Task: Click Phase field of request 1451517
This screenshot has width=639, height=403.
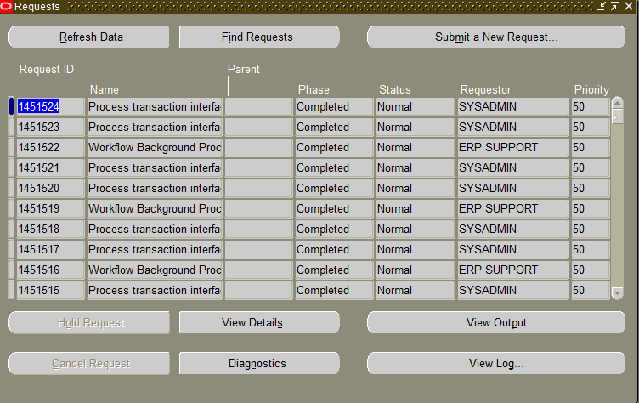Action: coord(334,250)
